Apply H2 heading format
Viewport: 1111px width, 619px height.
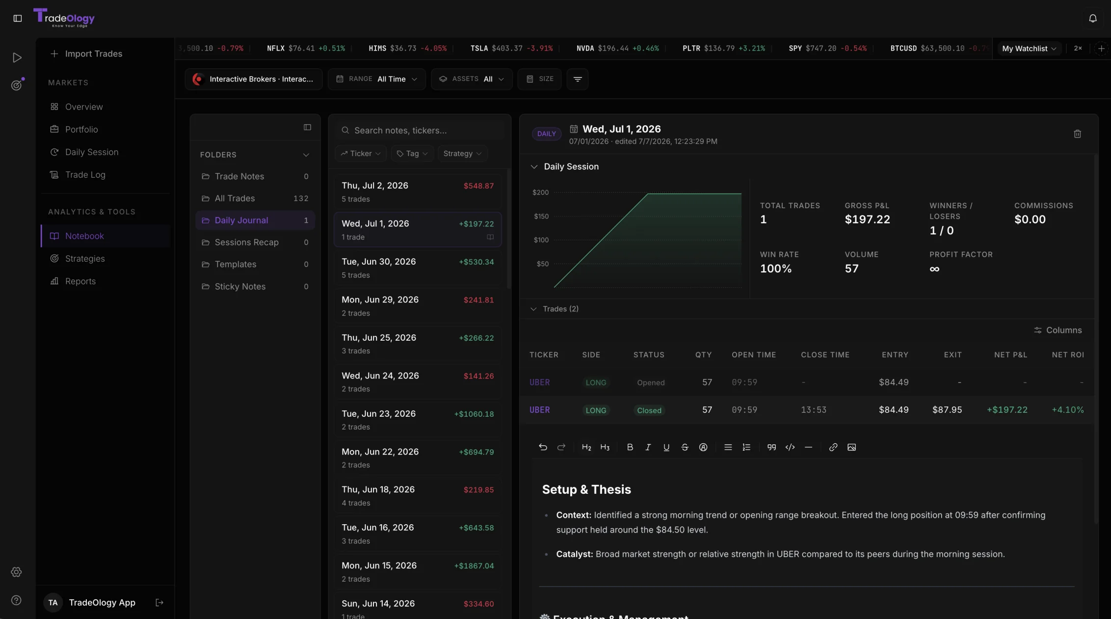click(x=586, y=447)
